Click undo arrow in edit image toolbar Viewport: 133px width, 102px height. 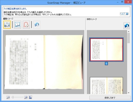pyautogui.click(x=37, y=25)
